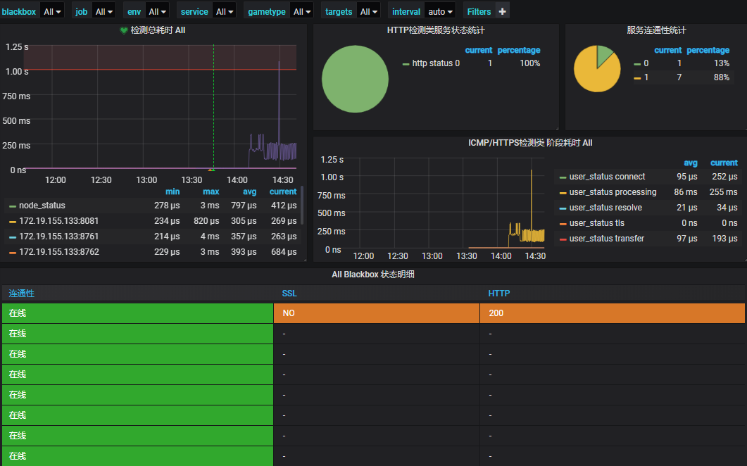
Task: Open the 检测总耗时 All panel title menu
Action: click(x=158, y=30)
